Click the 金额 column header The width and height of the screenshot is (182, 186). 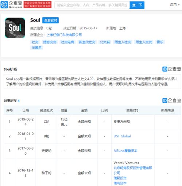[x=84, y=110]
